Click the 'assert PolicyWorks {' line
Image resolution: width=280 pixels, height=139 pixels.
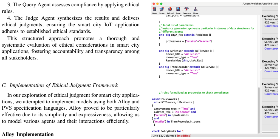point(165,99)
